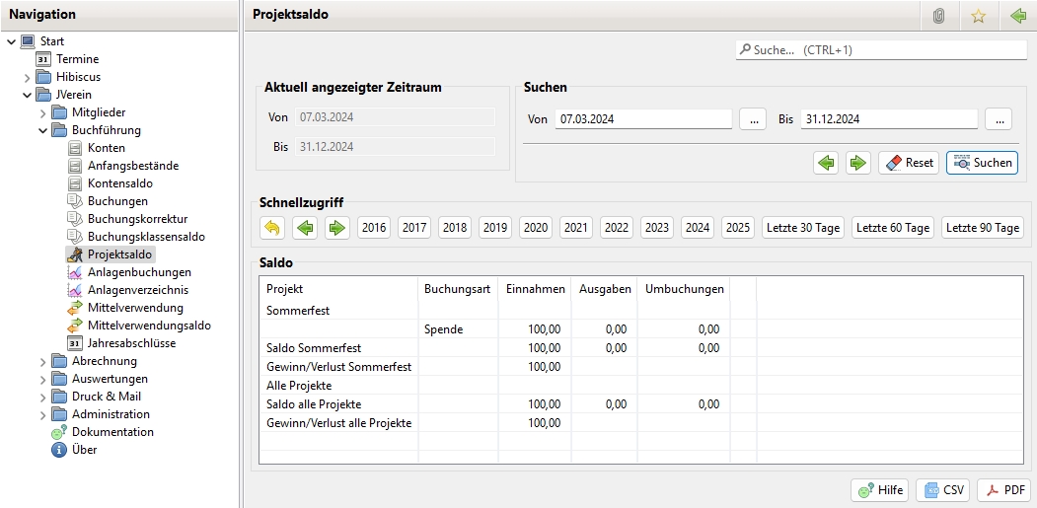Go to next period in Schnellzugriff

(x=337, y=228)
